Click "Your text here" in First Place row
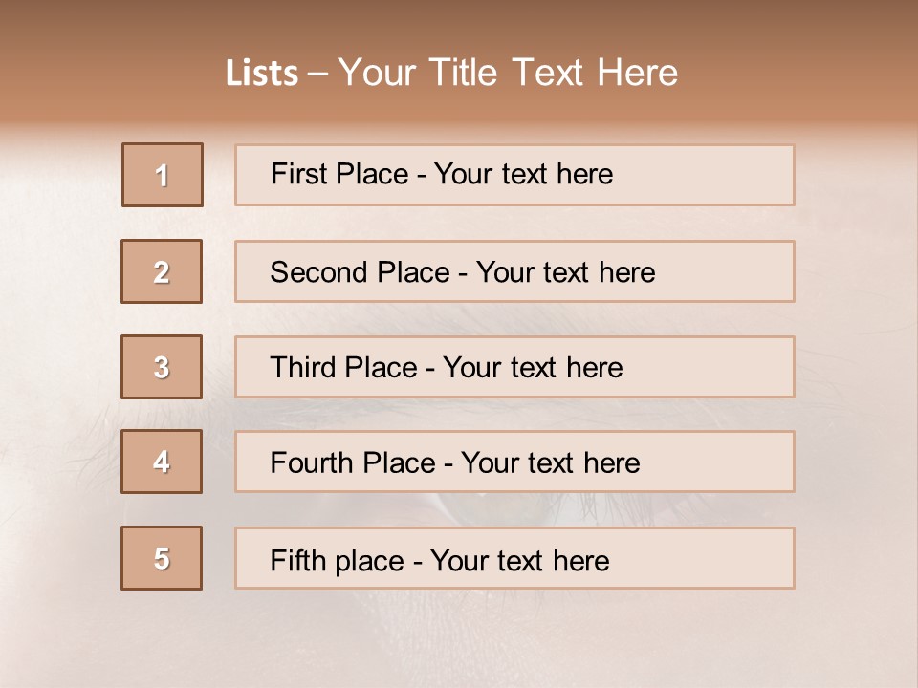Screen dimensions: 918x688 point(523,174)
